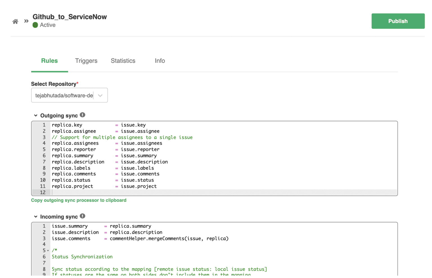This screenshot has width=432, height=278.
Task: Collapse the Incoming sync section
Action: (x=36, y=216)
